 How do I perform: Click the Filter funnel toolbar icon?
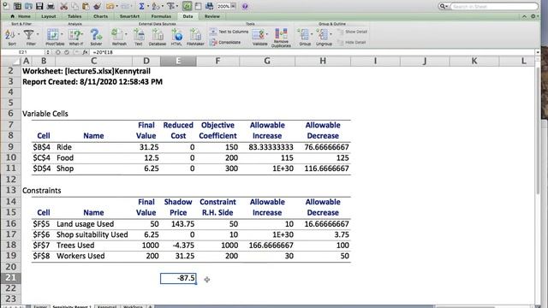170,6
